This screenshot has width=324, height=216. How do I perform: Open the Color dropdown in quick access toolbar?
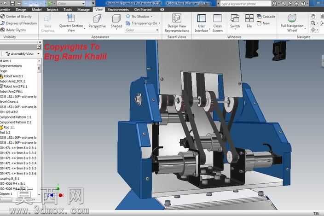click(71, 4)
